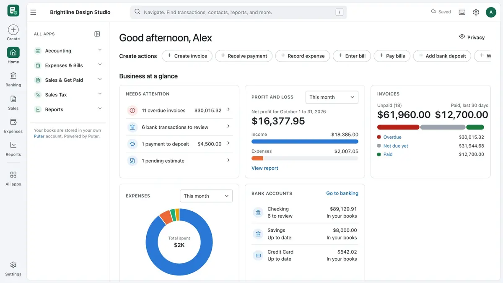The image size is (503, 283).
Task: Click the payment to deposit icon
Action: 132,144
